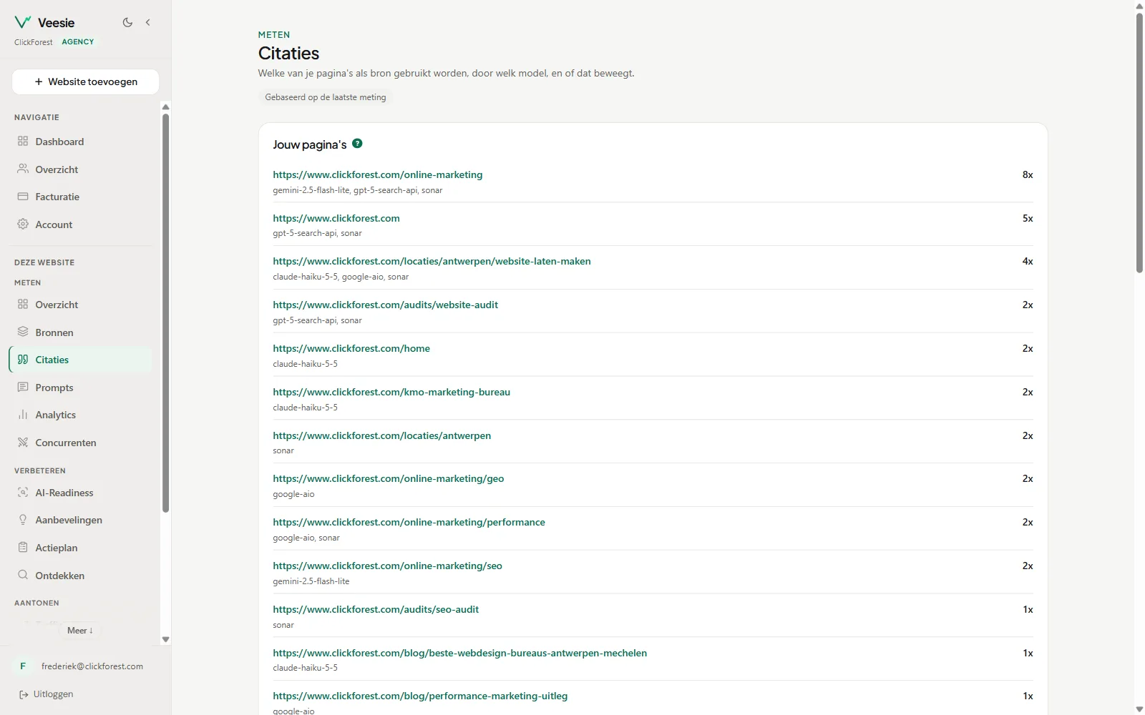Click the Prompts chat icon
The height and width of the screenshot is (715, 1145).
coord(23,388)
